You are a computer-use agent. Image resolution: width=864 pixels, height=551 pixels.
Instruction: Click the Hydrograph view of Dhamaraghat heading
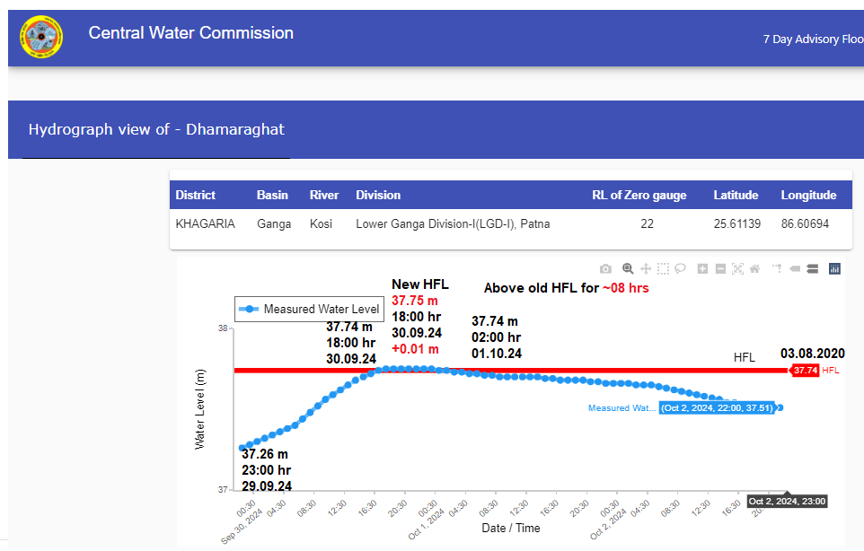pyautogui.click(x=156, y=129)
